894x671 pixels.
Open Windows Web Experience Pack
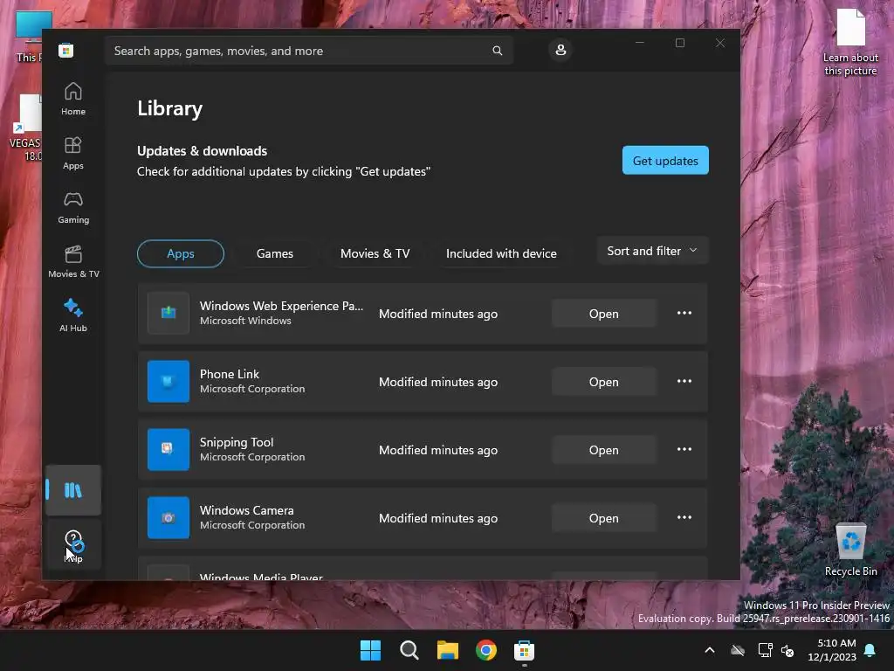pos(604,314)
